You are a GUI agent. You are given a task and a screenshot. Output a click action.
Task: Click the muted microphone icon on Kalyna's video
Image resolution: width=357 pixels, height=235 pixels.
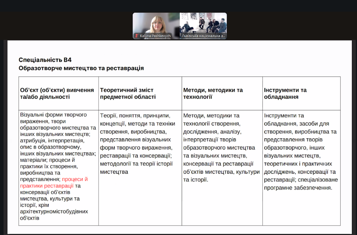[x=136, y=36]
